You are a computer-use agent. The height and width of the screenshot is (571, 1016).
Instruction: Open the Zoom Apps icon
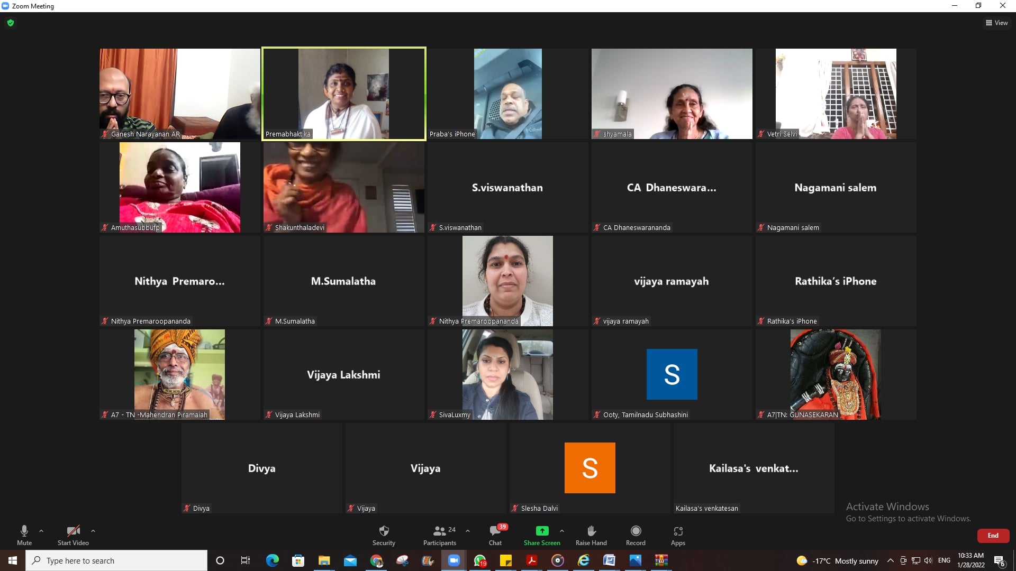678,531
